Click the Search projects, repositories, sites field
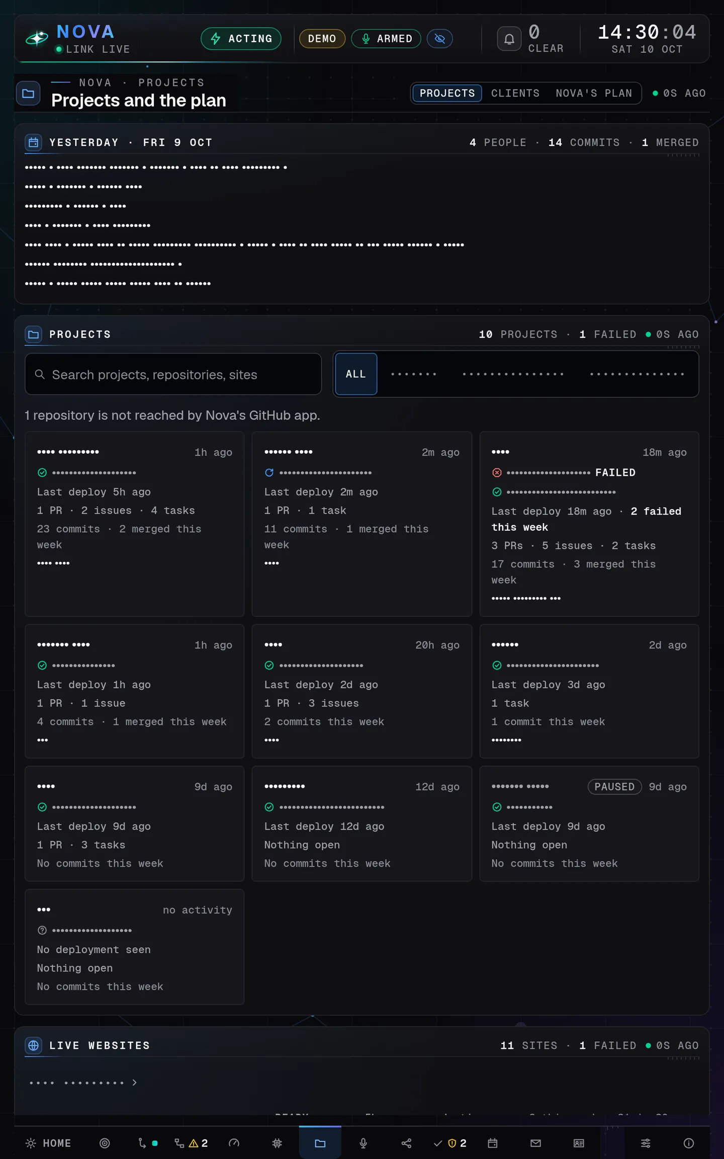Screen dimensions: 724x1159 click(x=173, y=374)
